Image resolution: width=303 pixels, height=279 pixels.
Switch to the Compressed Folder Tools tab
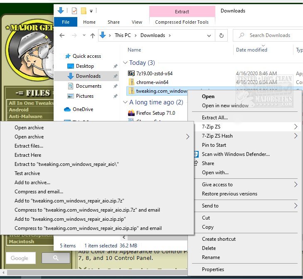(x=182, y=22)
